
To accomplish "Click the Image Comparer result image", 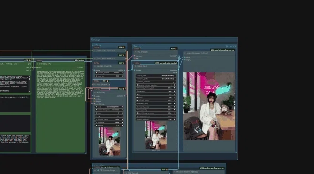I will pos(209,106).
